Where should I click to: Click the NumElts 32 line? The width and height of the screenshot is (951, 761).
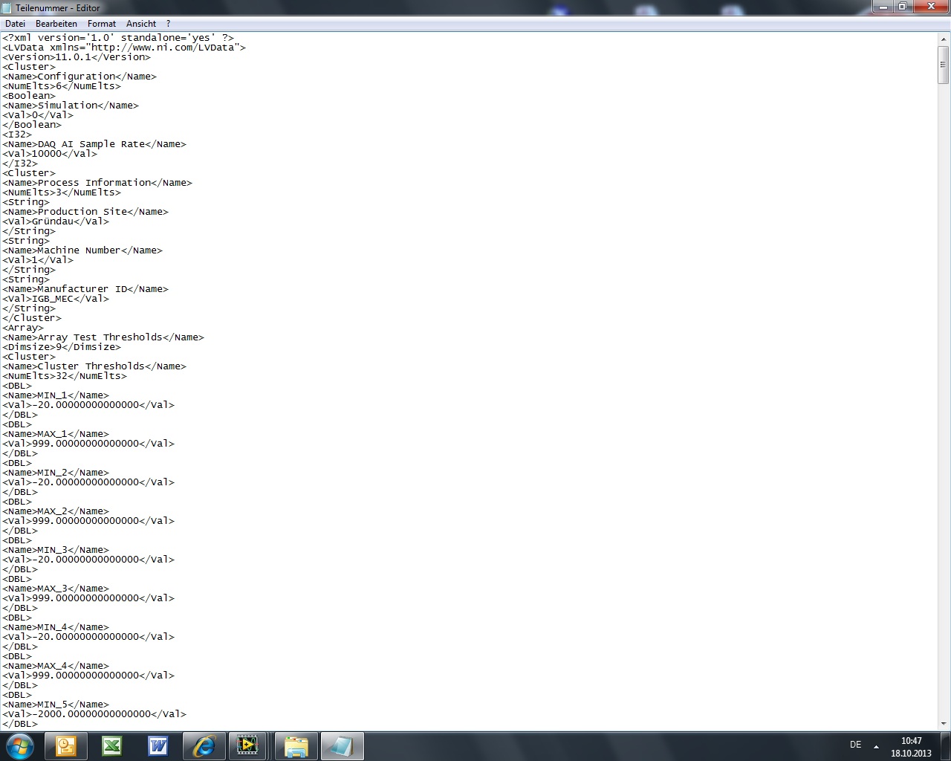click(x=65, y=376)
